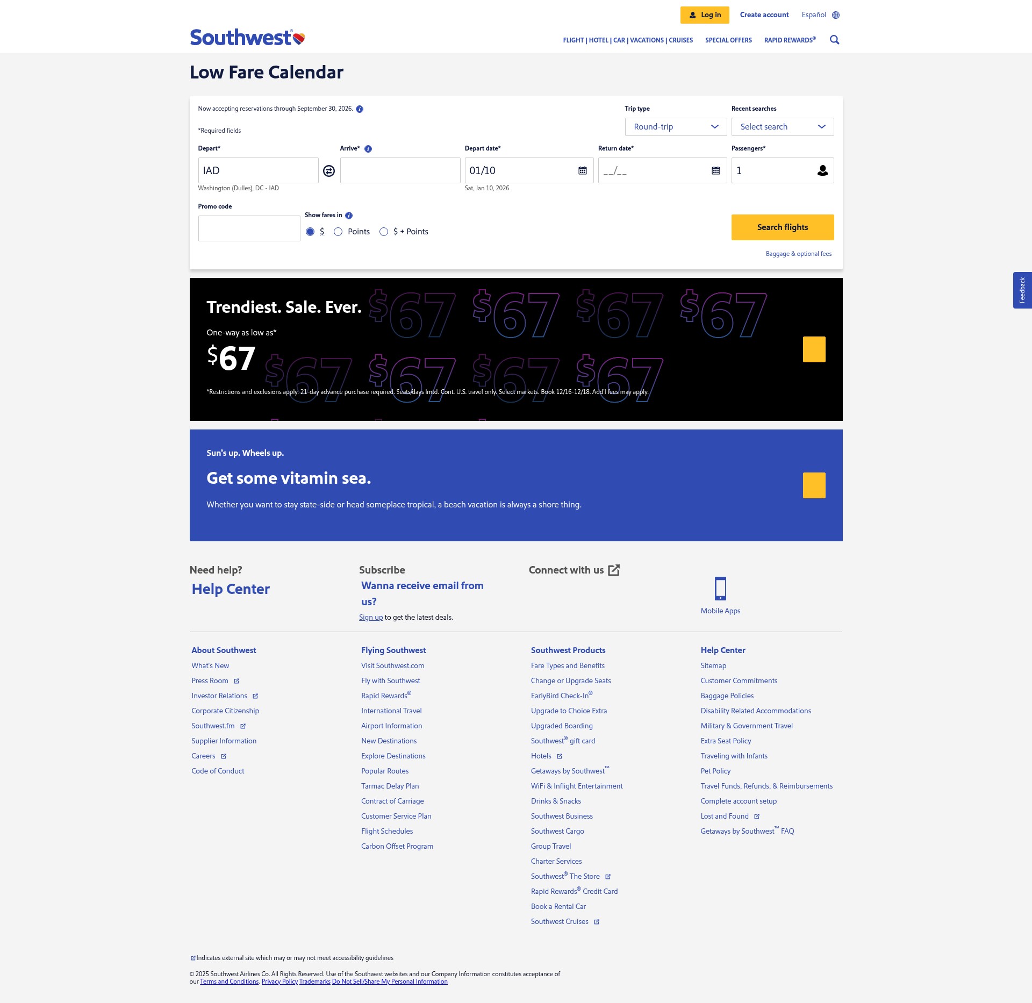Click the empty Arrive airport field
The image size is (1032, 1003).
400,170
